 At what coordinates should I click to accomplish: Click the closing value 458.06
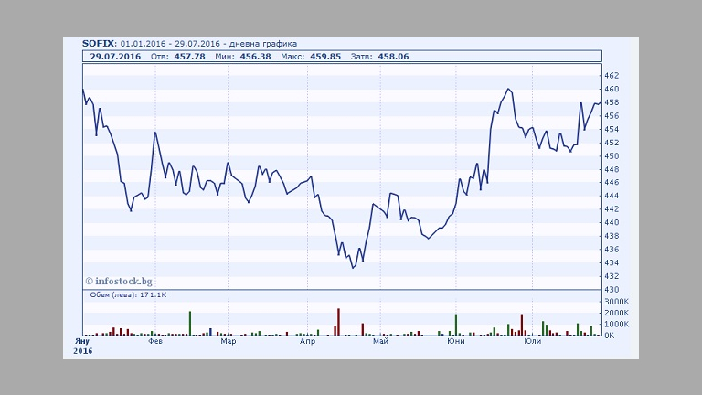point(392,56)
